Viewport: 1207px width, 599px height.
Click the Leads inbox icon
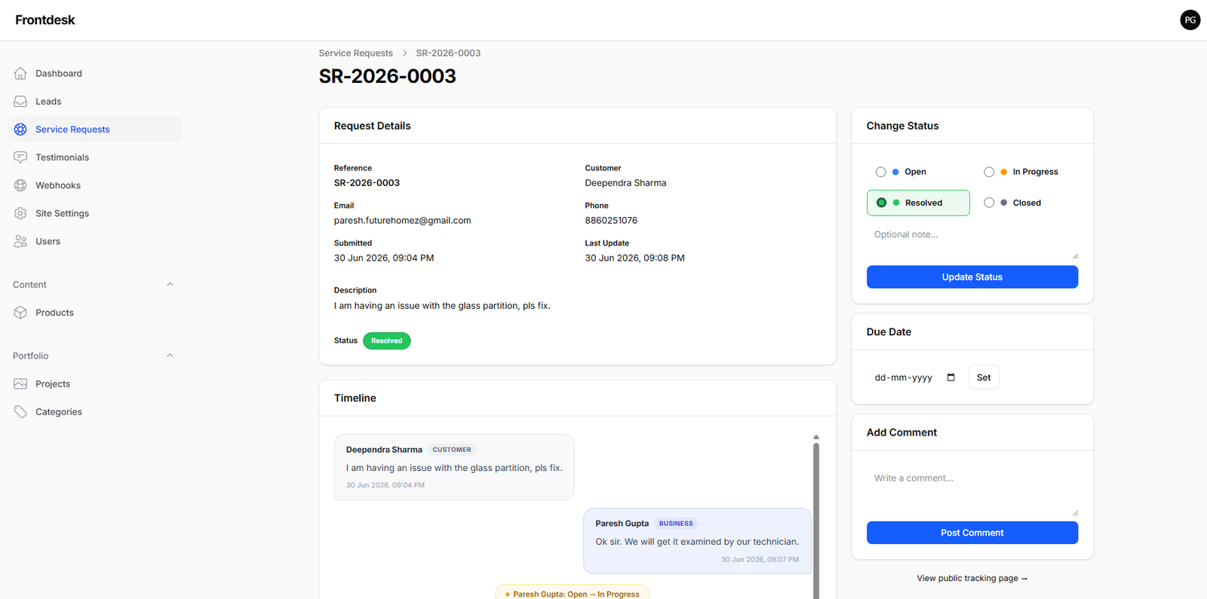click(20, 101)
